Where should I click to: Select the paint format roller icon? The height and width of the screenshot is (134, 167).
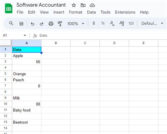[60, 24]
